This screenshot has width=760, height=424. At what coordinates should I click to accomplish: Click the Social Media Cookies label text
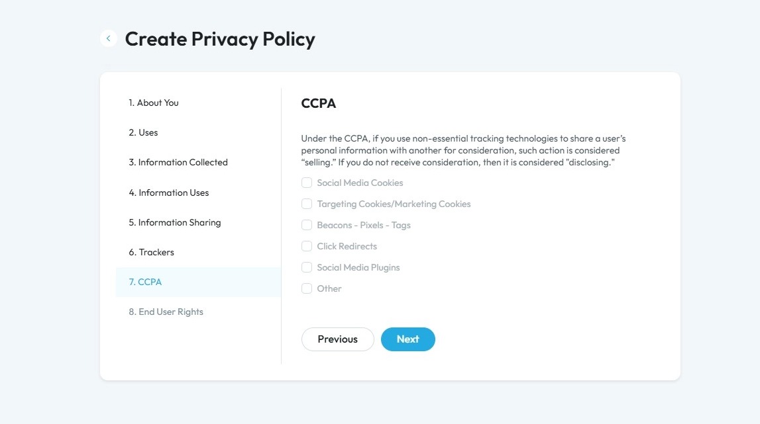pos(360,183)
